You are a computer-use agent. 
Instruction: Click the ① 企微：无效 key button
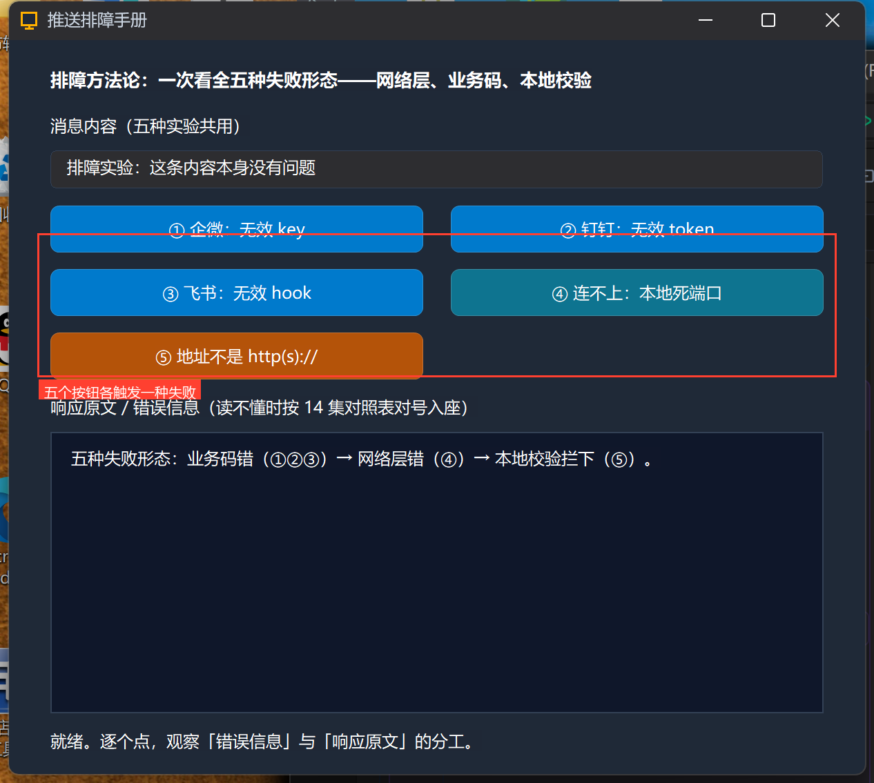click(236, 229)
